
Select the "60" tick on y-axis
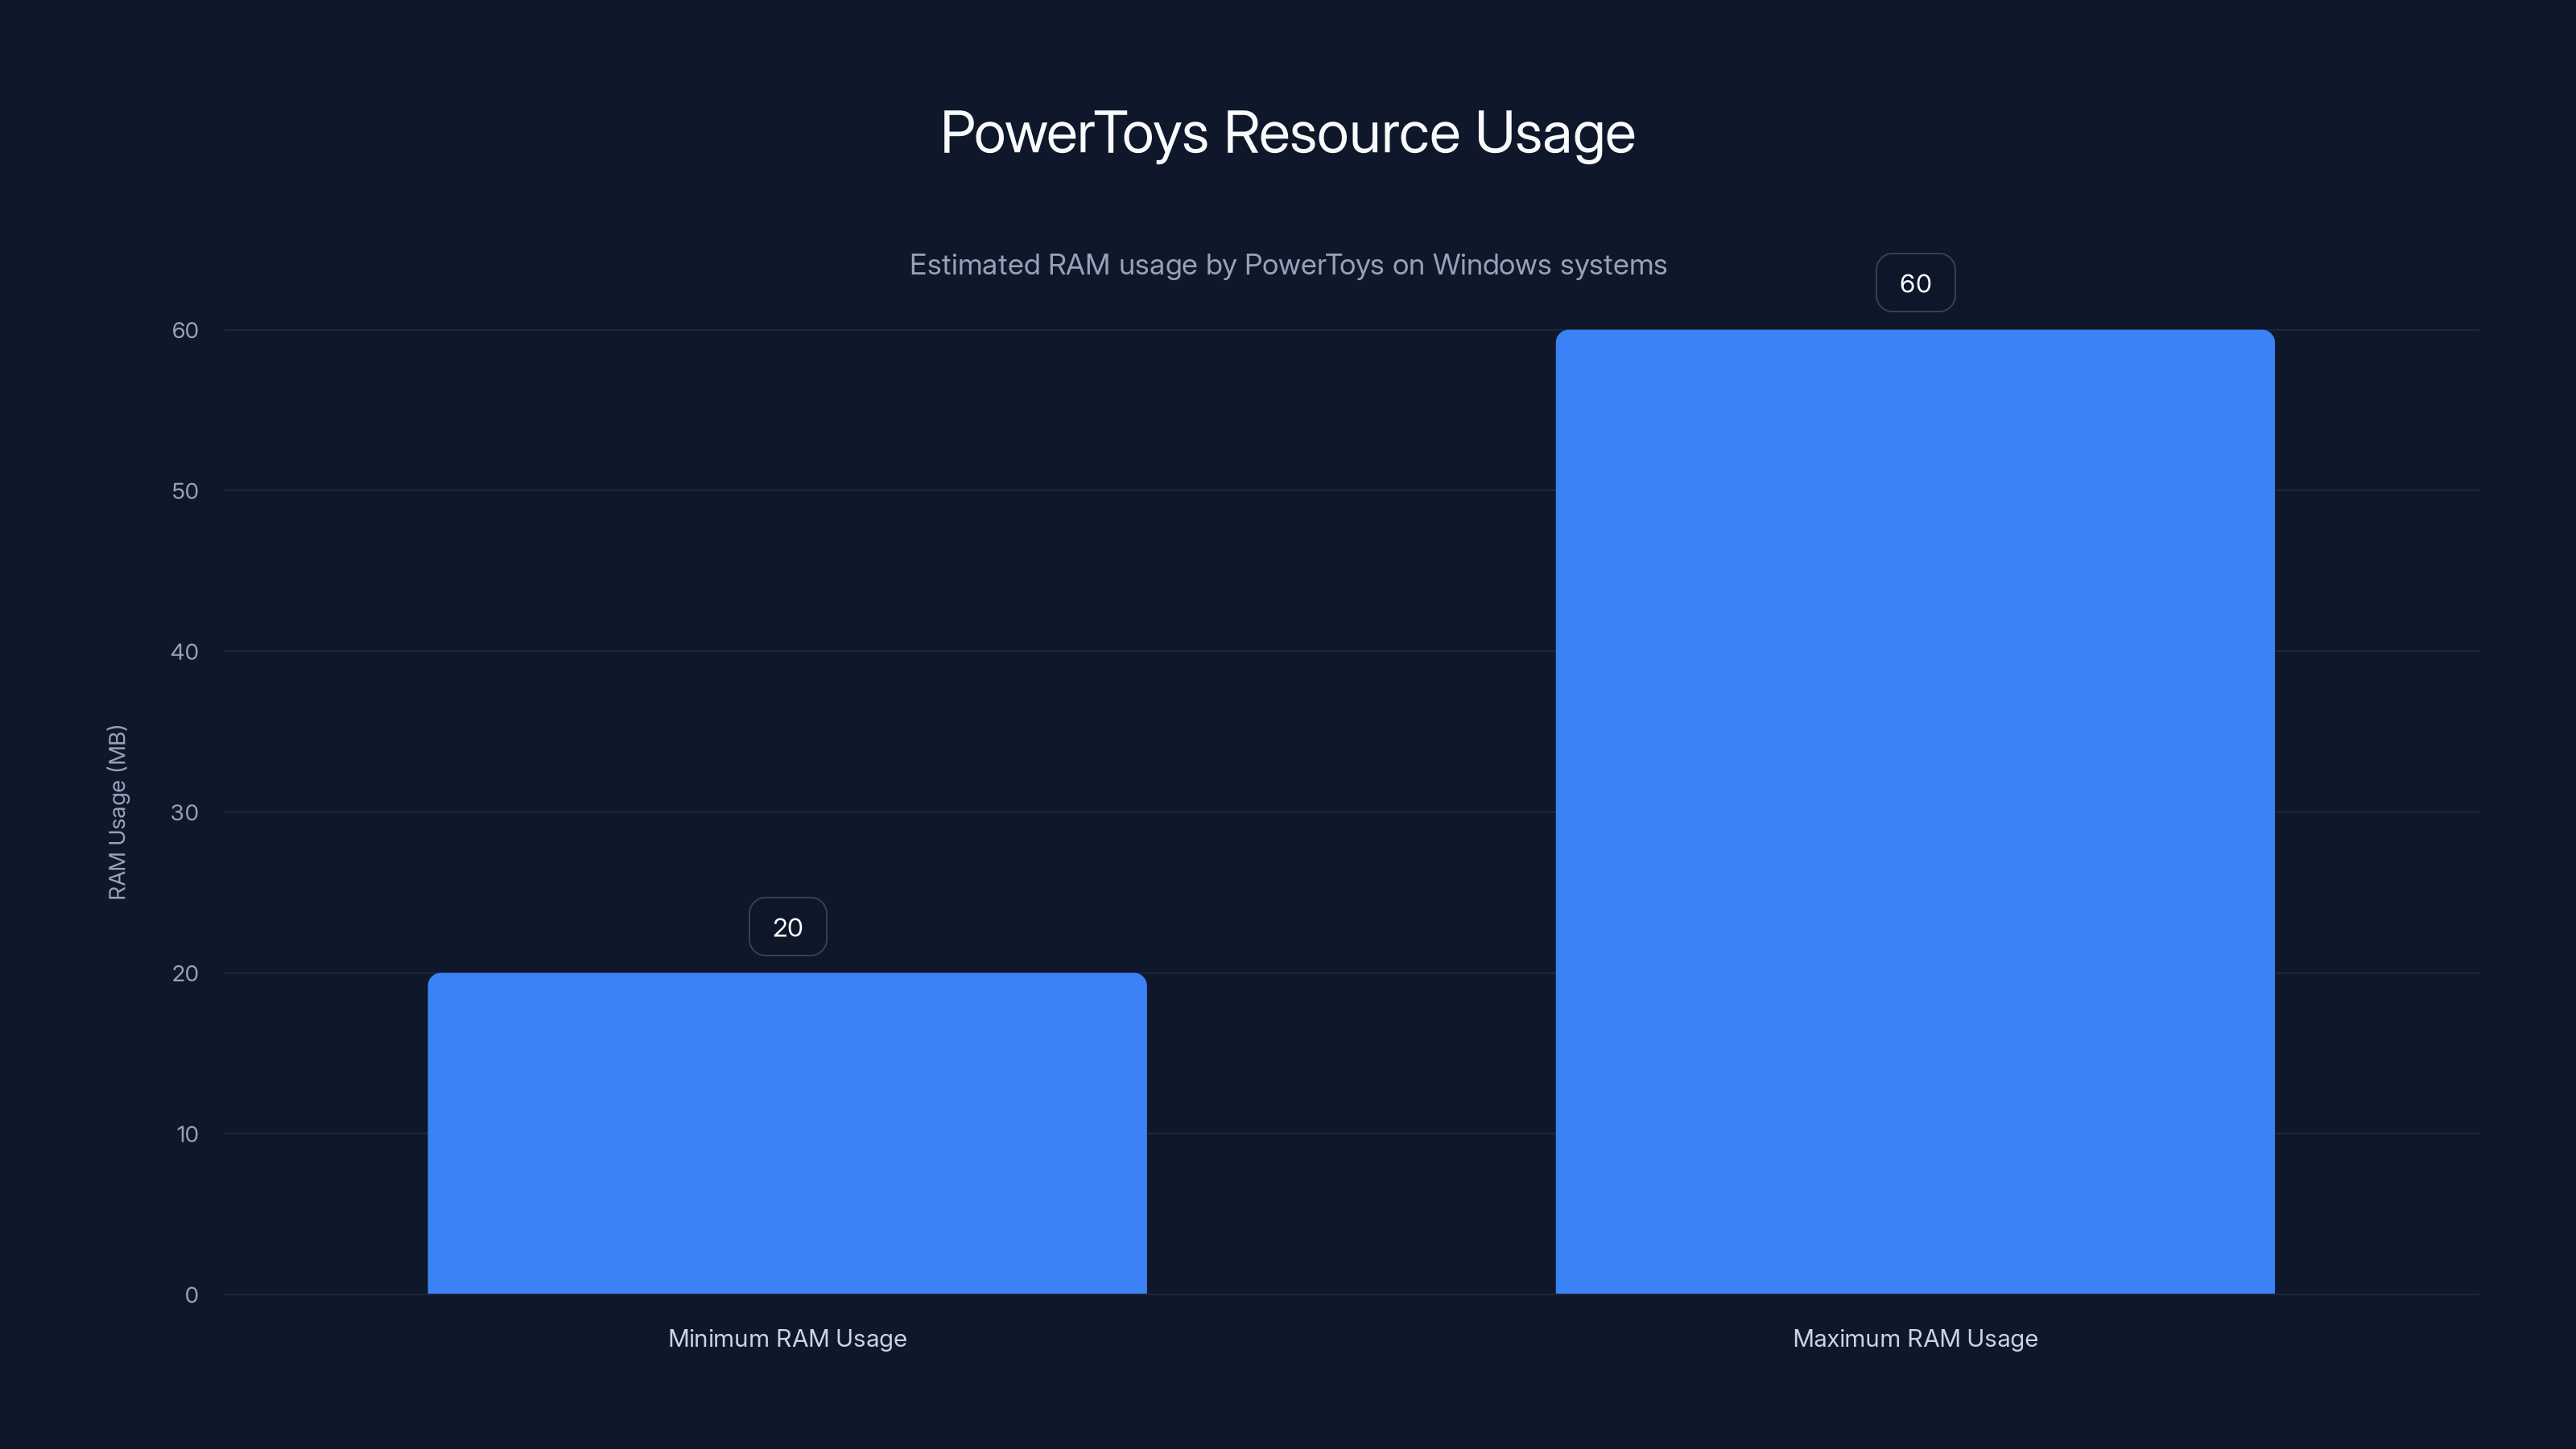184,329
